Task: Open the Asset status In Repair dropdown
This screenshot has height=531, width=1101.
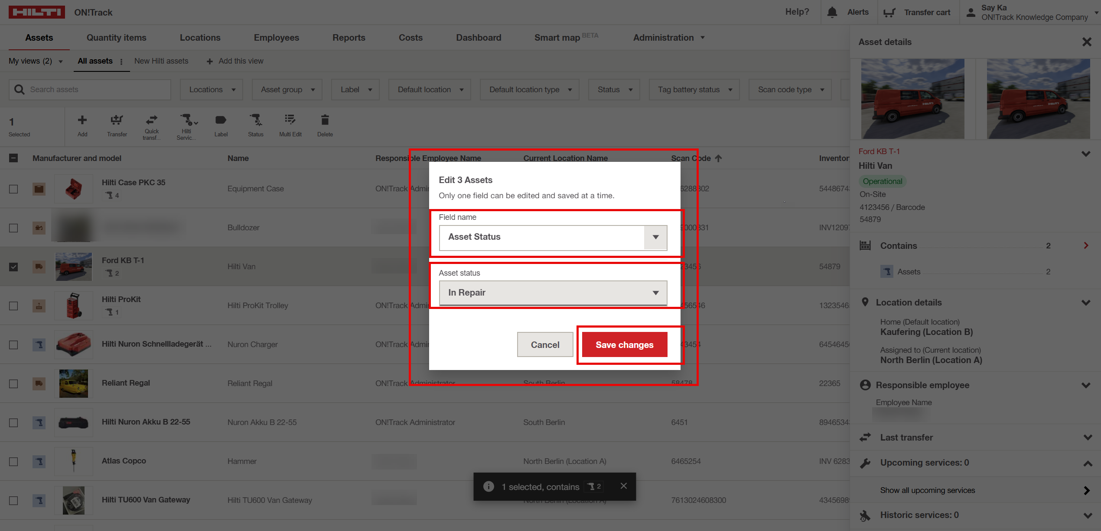Action: click(x=553, y=293)
